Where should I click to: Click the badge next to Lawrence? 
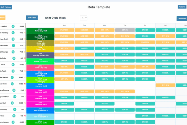15,97
